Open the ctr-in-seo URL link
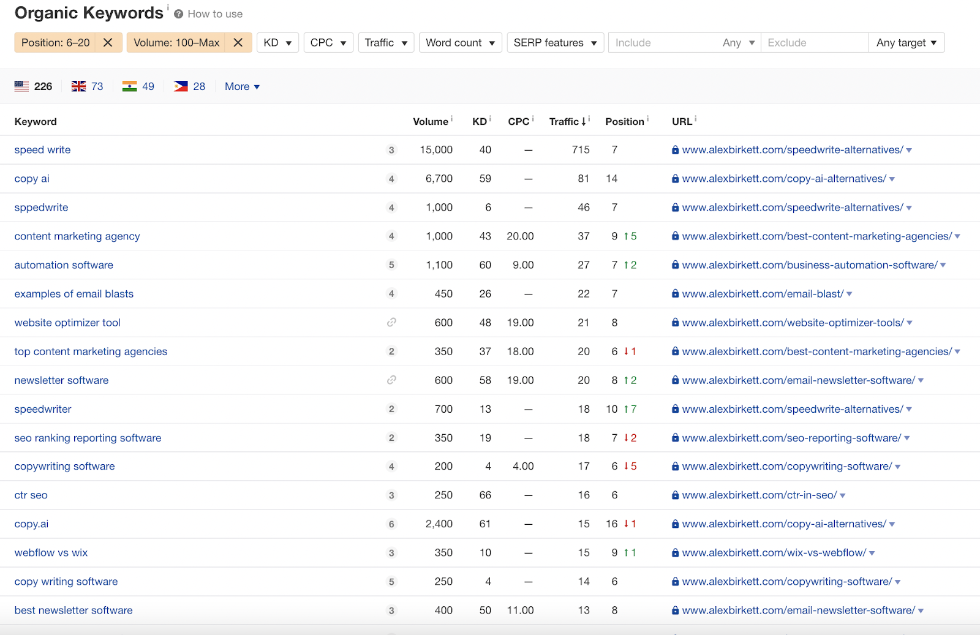This screenshot has width=980, height=635. 759,495
